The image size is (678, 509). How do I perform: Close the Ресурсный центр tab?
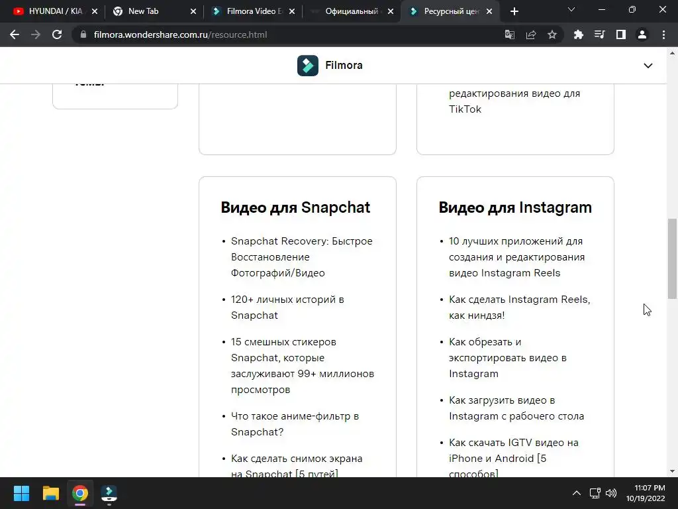click(489, 12)
